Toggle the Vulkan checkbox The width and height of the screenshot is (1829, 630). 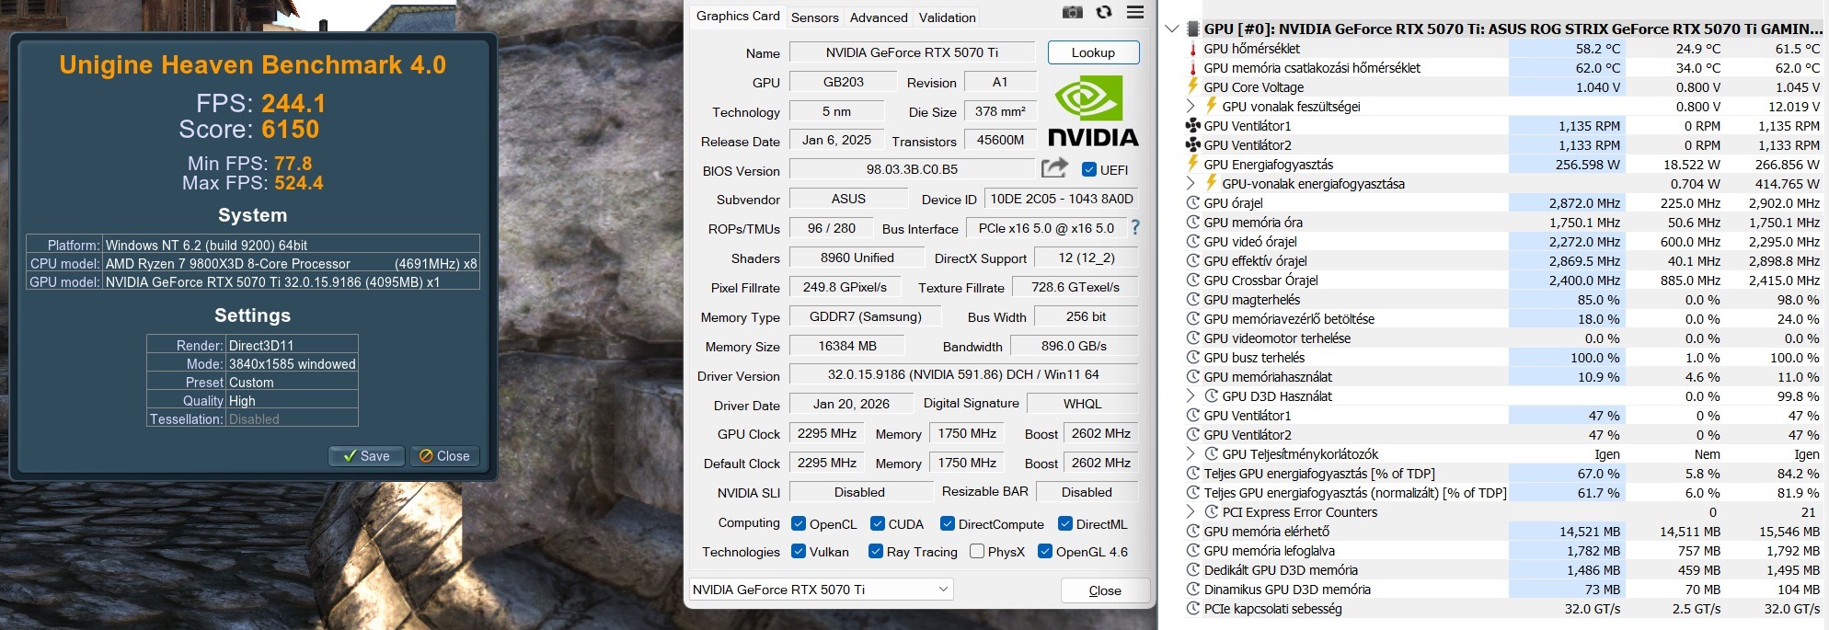pos(799,551)
